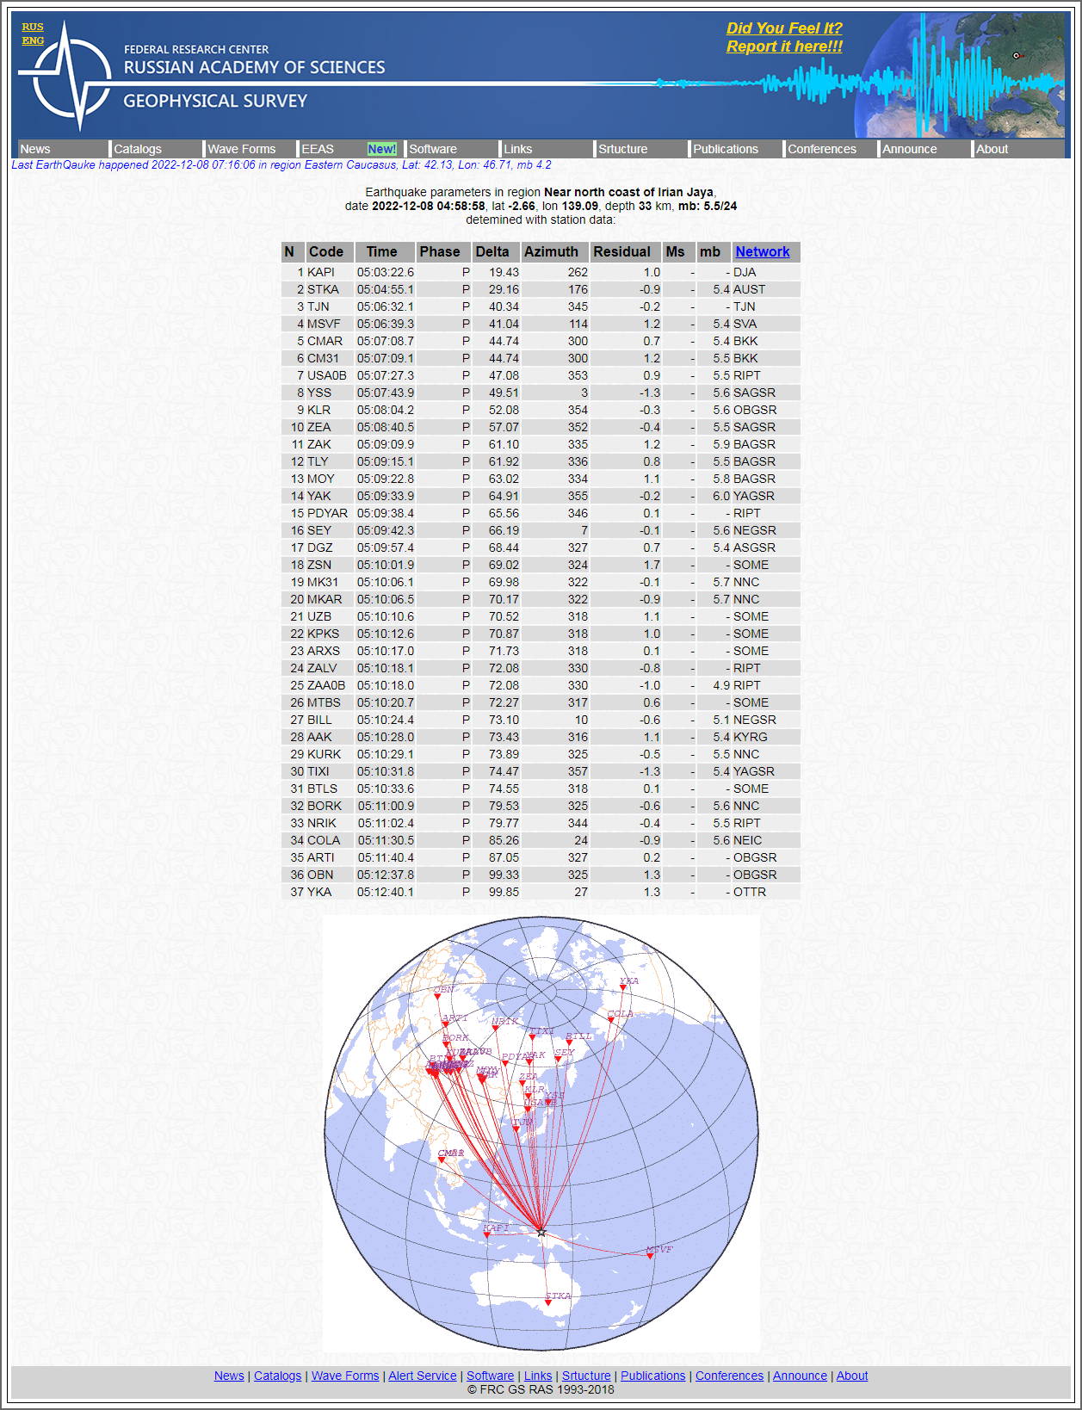Select station code YSS row
The image size is (1082, 1410).
pyautogui.click(x=319, y=393)
